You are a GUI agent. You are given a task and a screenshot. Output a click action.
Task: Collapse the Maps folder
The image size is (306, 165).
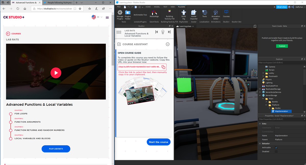point(263,99)
